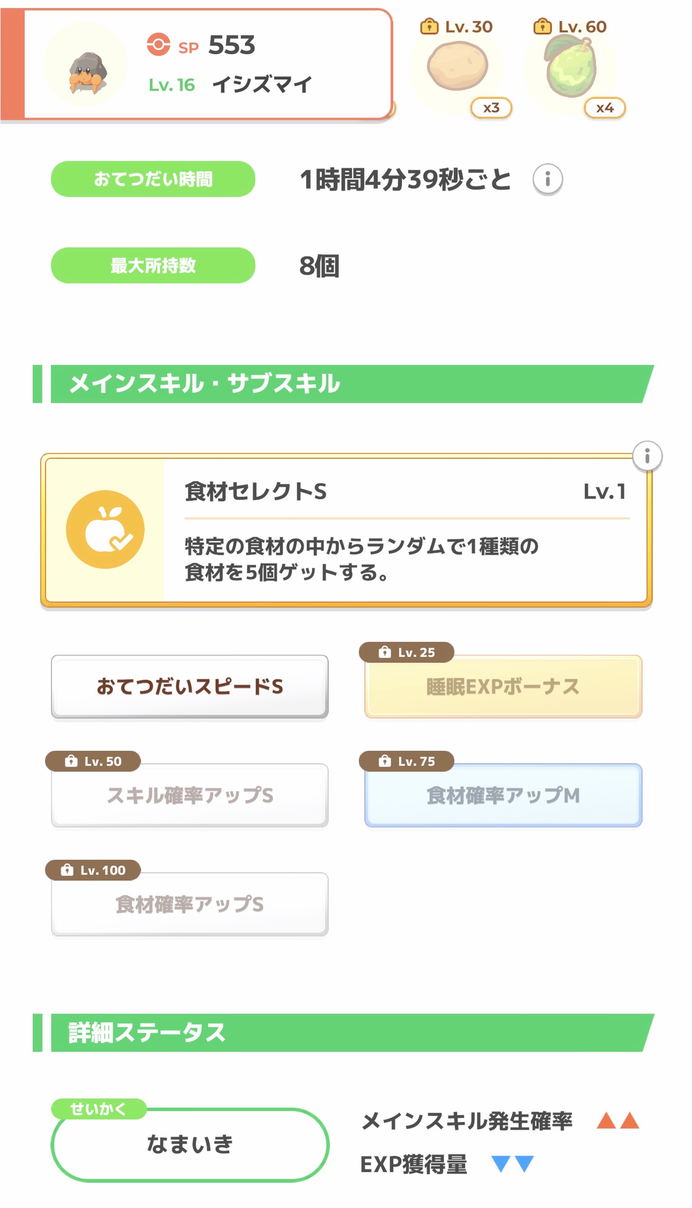Screen dimensions: 692x1208
Task: Tap the Poké Ball SP icon
Action: pos(158,45)
